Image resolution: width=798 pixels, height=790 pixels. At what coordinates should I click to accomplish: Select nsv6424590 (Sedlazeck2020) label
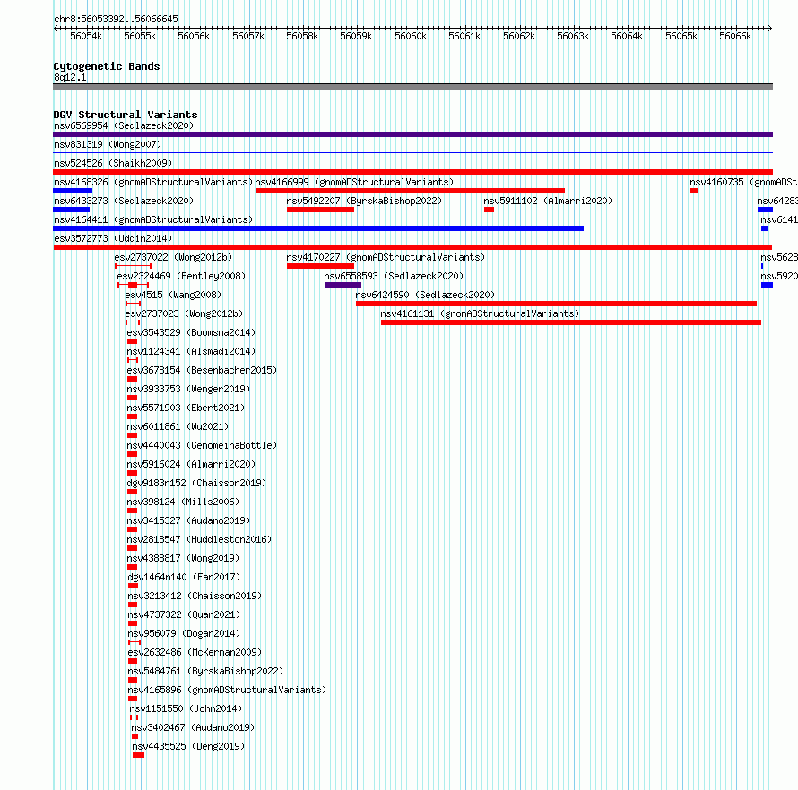click(425, 295)
